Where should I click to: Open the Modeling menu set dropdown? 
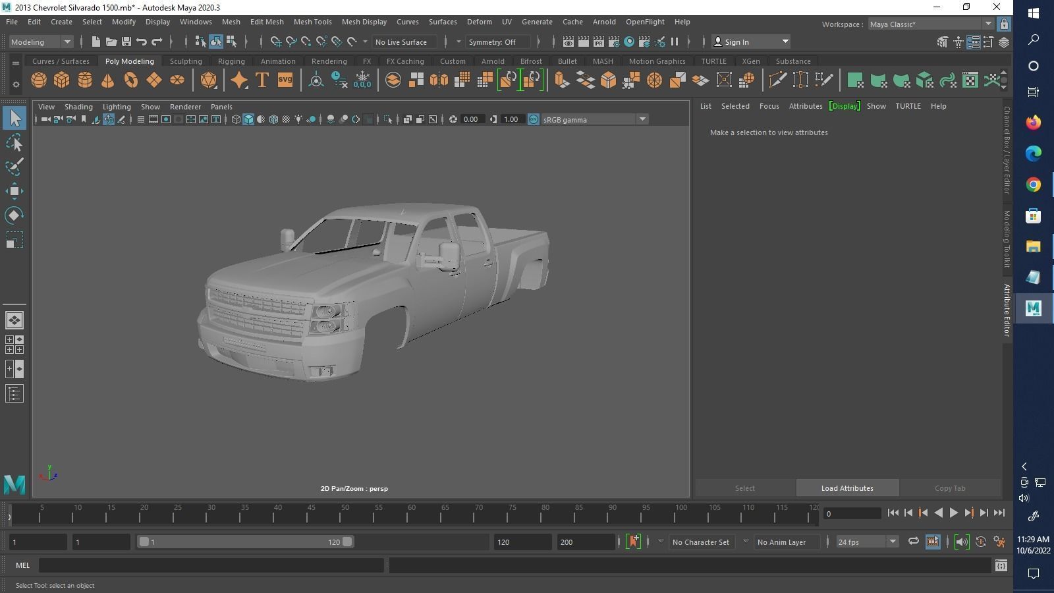click(41, 42)
